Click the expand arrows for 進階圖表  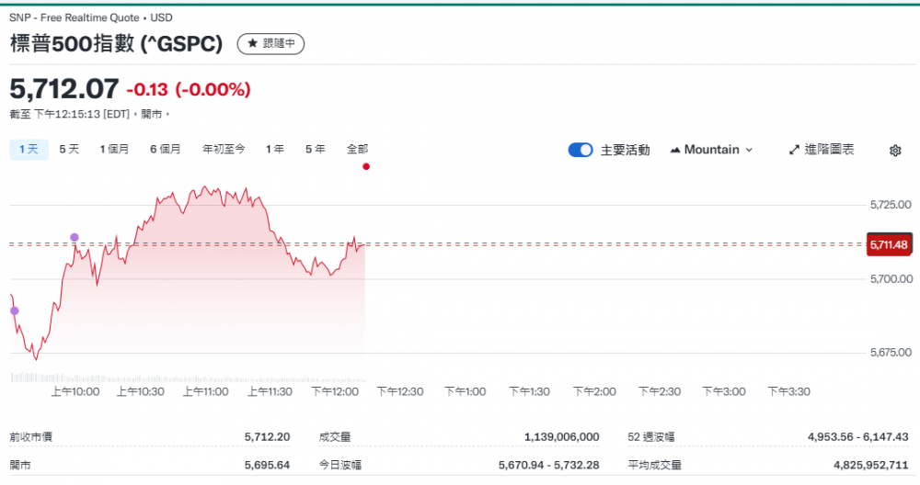pyautogui.click(x=794, y=150)
